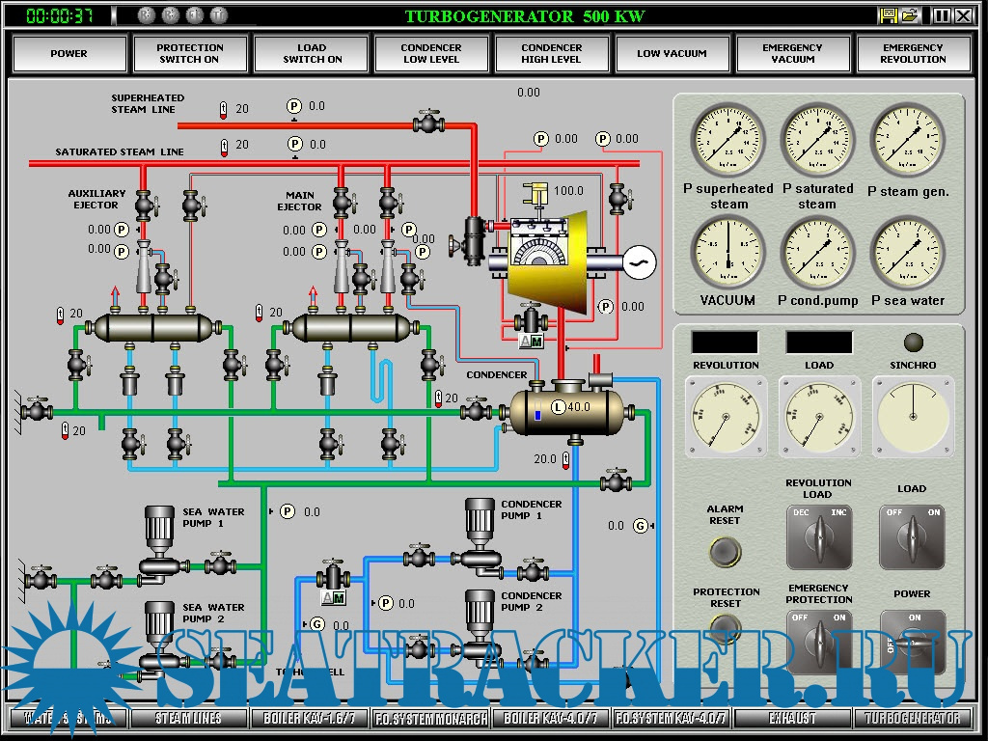Click the open folder icon in title bar
Screen dimensions: 988x741
tap(909, 15)
